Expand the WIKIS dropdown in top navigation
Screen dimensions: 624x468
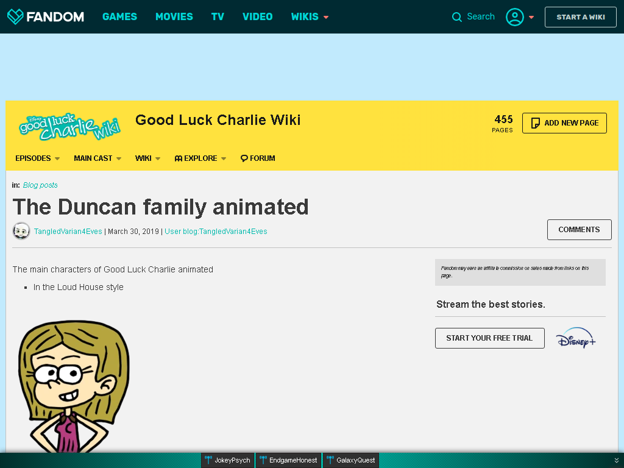click(x=310, y=16)
